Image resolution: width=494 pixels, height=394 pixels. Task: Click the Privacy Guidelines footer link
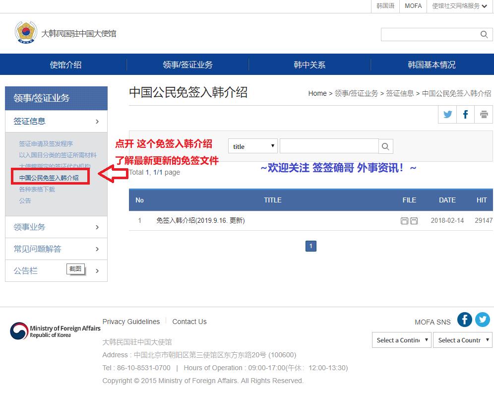[x=131, y=322]
